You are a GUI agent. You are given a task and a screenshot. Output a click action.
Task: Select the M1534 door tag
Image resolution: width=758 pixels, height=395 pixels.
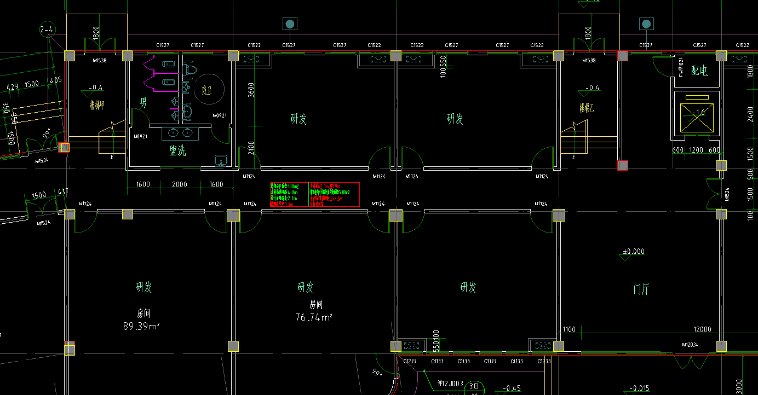(42, 161)
